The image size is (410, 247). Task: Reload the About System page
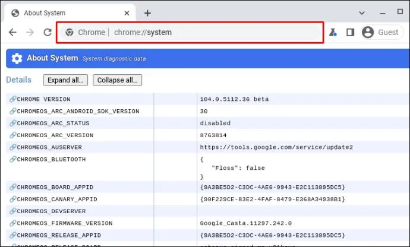[x=48, y=33]
